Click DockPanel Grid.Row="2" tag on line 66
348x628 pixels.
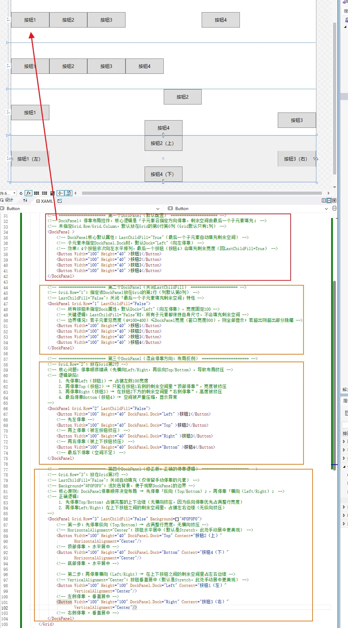[x=99, y=409]
